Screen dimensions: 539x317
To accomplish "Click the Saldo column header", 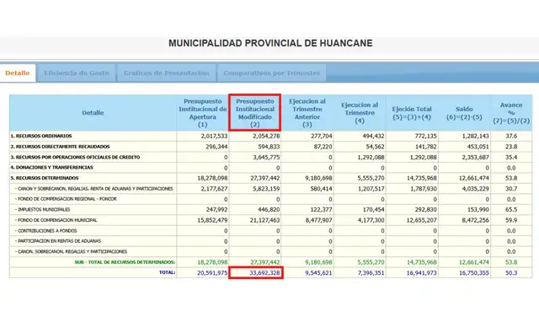I will click(x=464, y=113).
